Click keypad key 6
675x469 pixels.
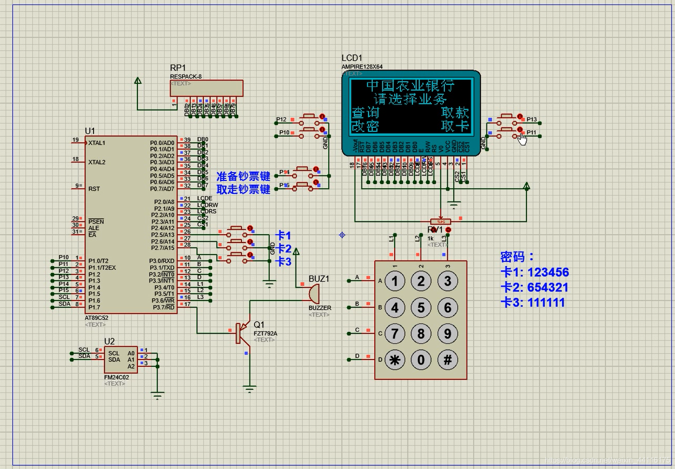[x=448, y=307]
